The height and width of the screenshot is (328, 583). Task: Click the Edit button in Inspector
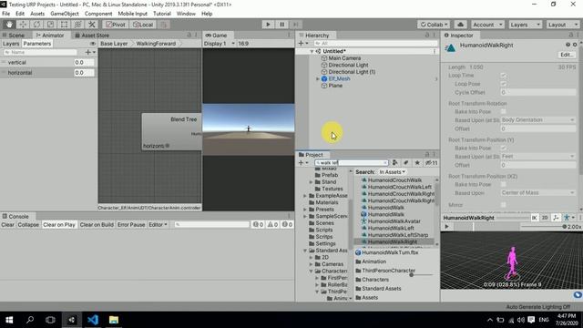[567, 55]
